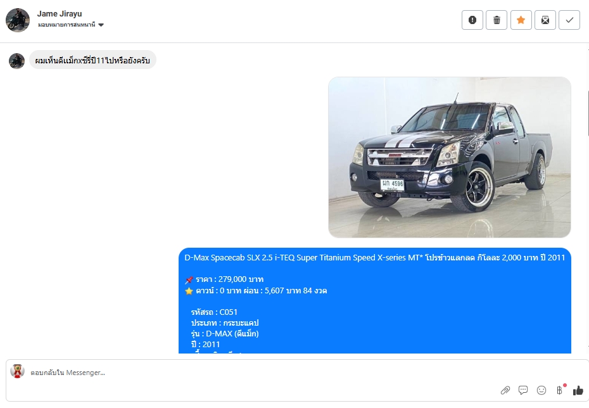Mark conversation as spam with the exclamation icon

tap(472, 20)
